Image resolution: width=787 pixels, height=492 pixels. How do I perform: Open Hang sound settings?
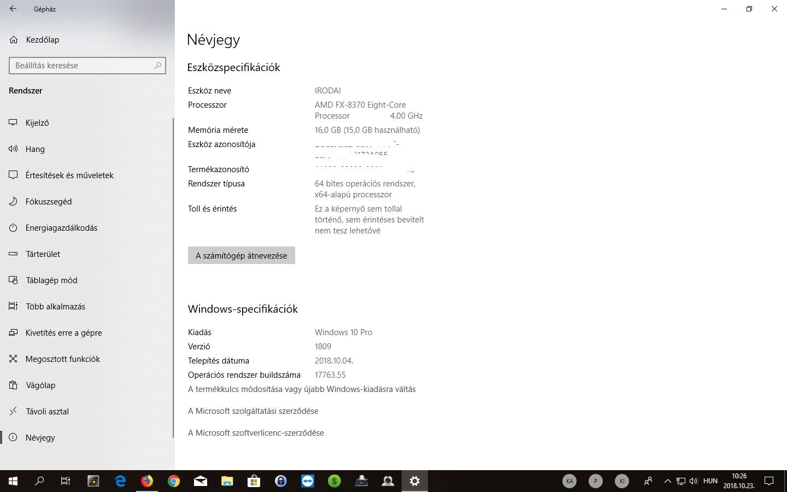87,149
